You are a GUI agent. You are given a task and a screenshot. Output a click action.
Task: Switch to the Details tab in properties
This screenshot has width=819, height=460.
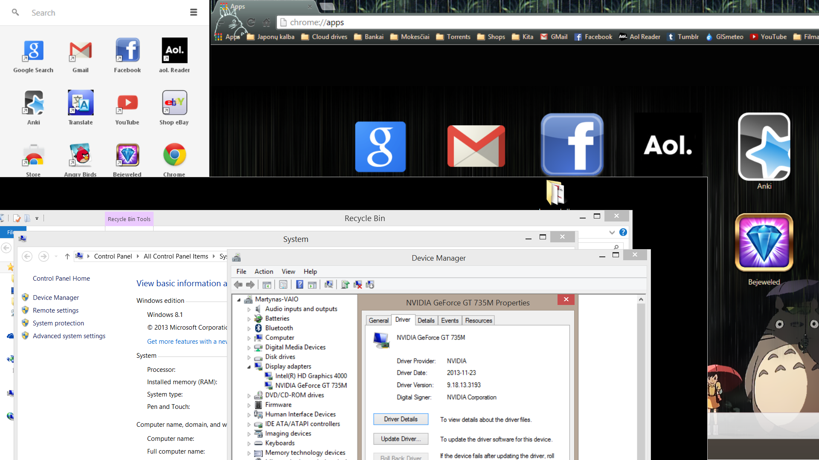[426, 320]
